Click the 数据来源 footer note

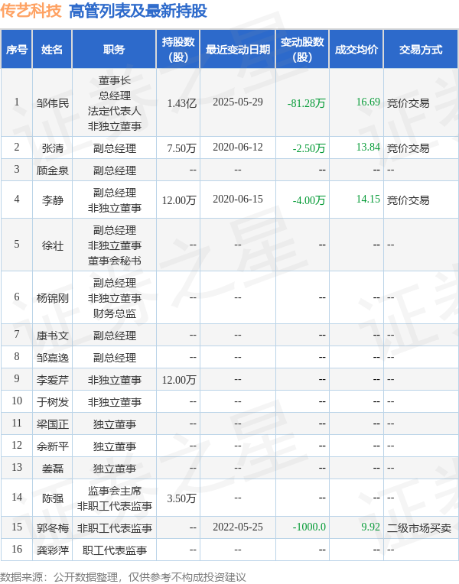click(x=123, y=577)
